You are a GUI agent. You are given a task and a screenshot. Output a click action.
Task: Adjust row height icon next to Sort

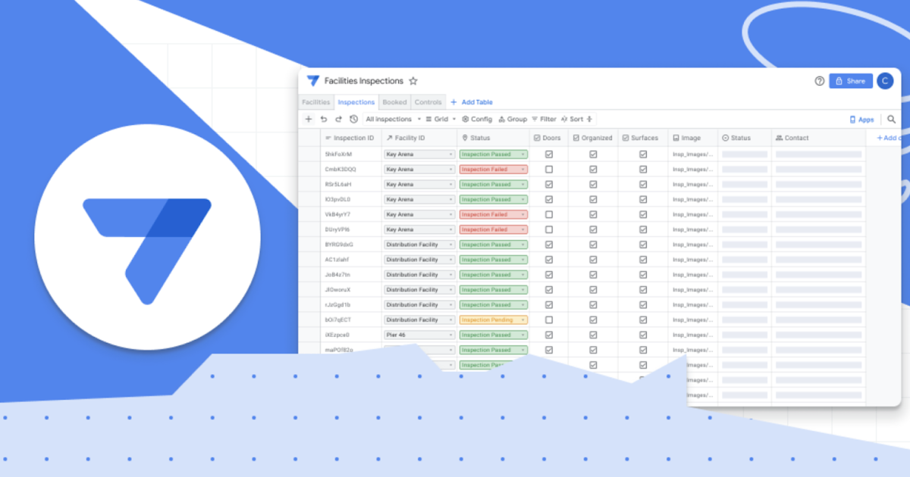[x=590, y=119]
